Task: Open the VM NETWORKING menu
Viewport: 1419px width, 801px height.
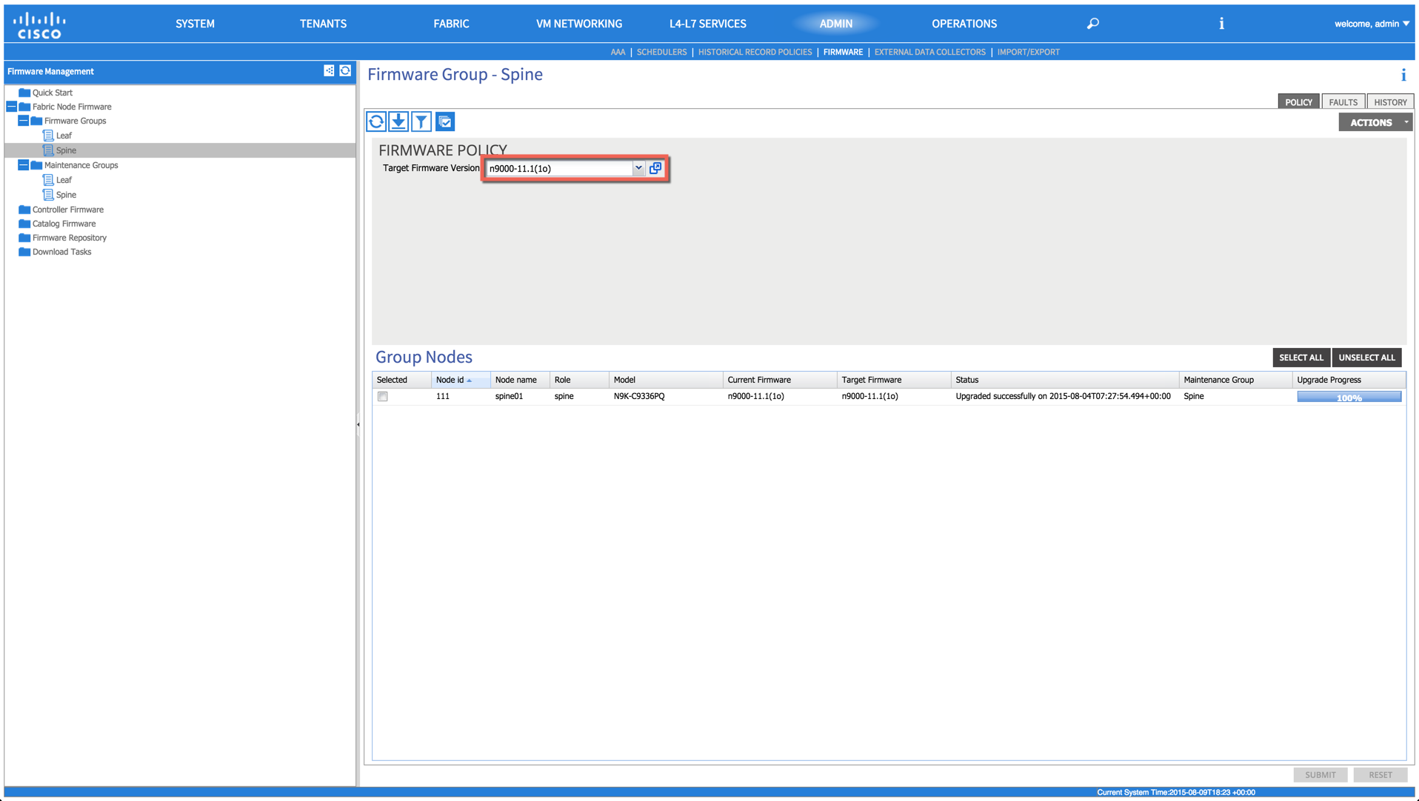Action: pos(579,24)
